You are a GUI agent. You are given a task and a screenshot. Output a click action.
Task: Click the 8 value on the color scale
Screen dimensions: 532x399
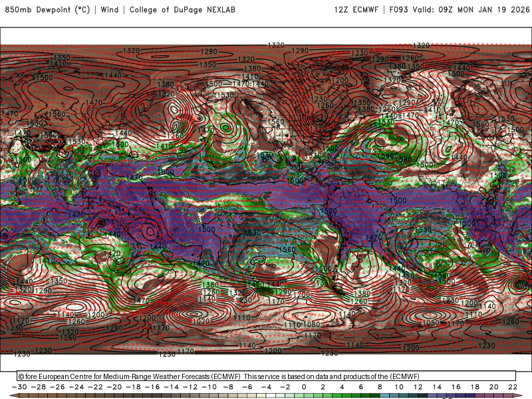(380, 387)
